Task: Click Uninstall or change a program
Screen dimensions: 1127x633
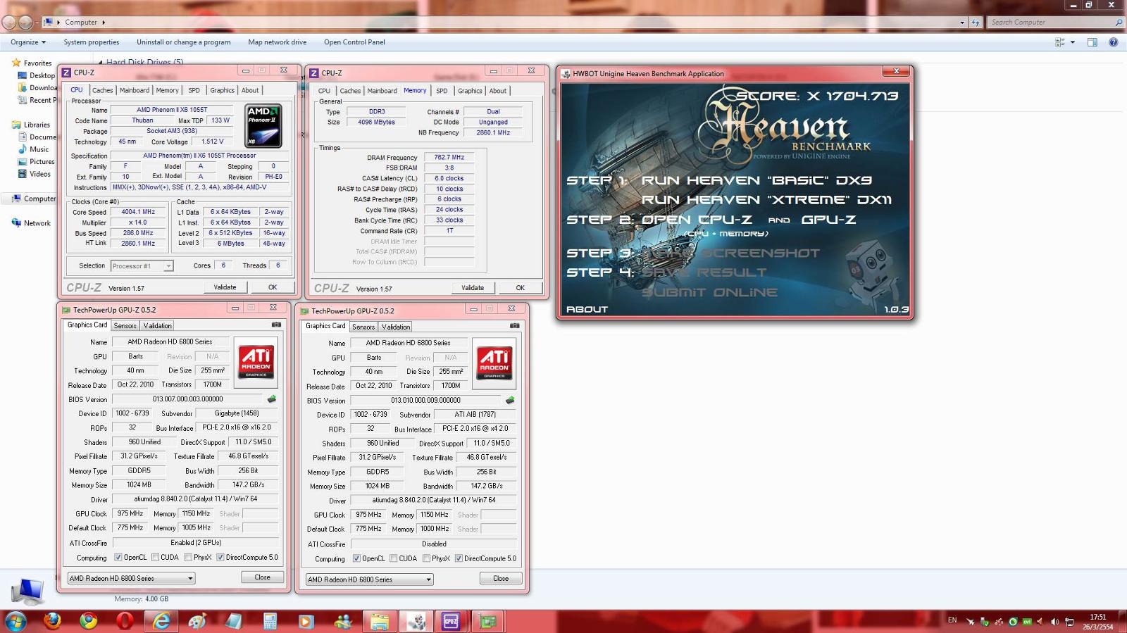Action: coord(183,42)
